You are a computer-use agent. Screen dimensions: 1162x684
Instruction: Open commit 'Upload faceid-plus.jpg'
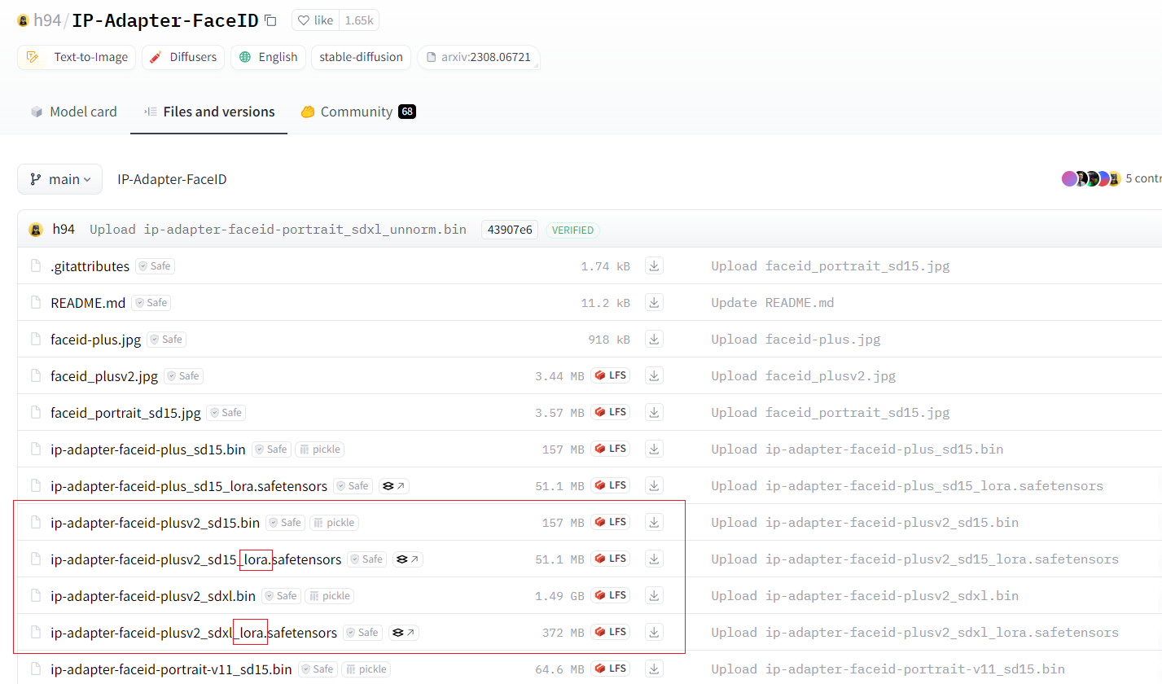point(796,340)
